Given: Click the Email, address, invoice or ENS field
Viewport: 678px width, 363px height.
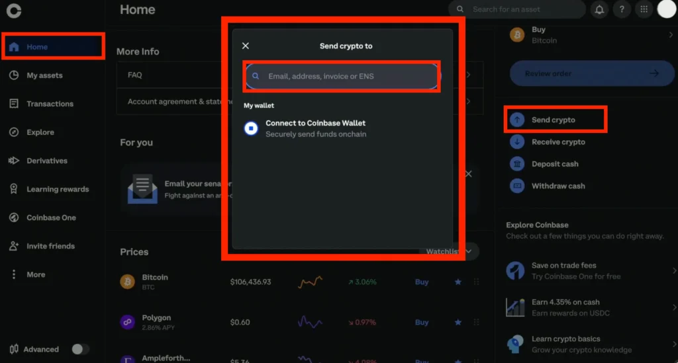Looking at the screenshot, I should point(344,76).
